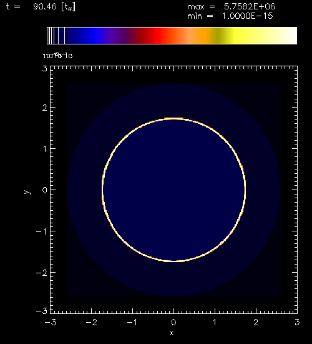Click the rightmost point of the yellow ring
Screen dimensions: 312x344
[245, 190]
